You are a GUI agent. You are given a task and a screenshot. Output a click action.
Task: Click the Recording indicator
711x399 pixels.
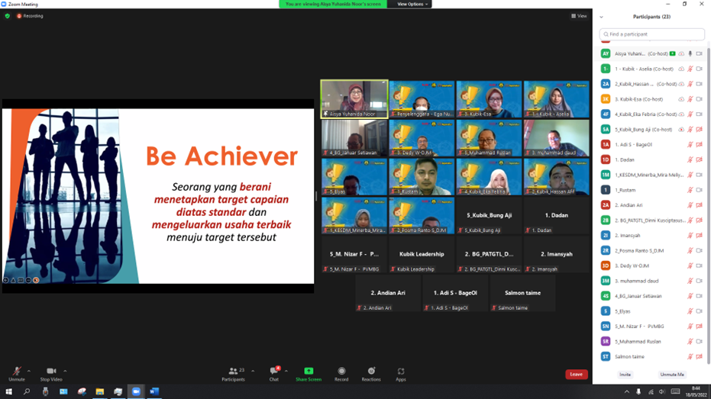click(x=30, y=16)
